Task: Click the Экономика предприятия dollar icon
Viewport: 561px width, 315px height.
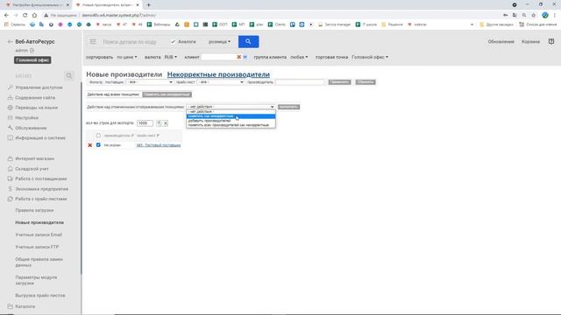Action: [x=10, y=189]
